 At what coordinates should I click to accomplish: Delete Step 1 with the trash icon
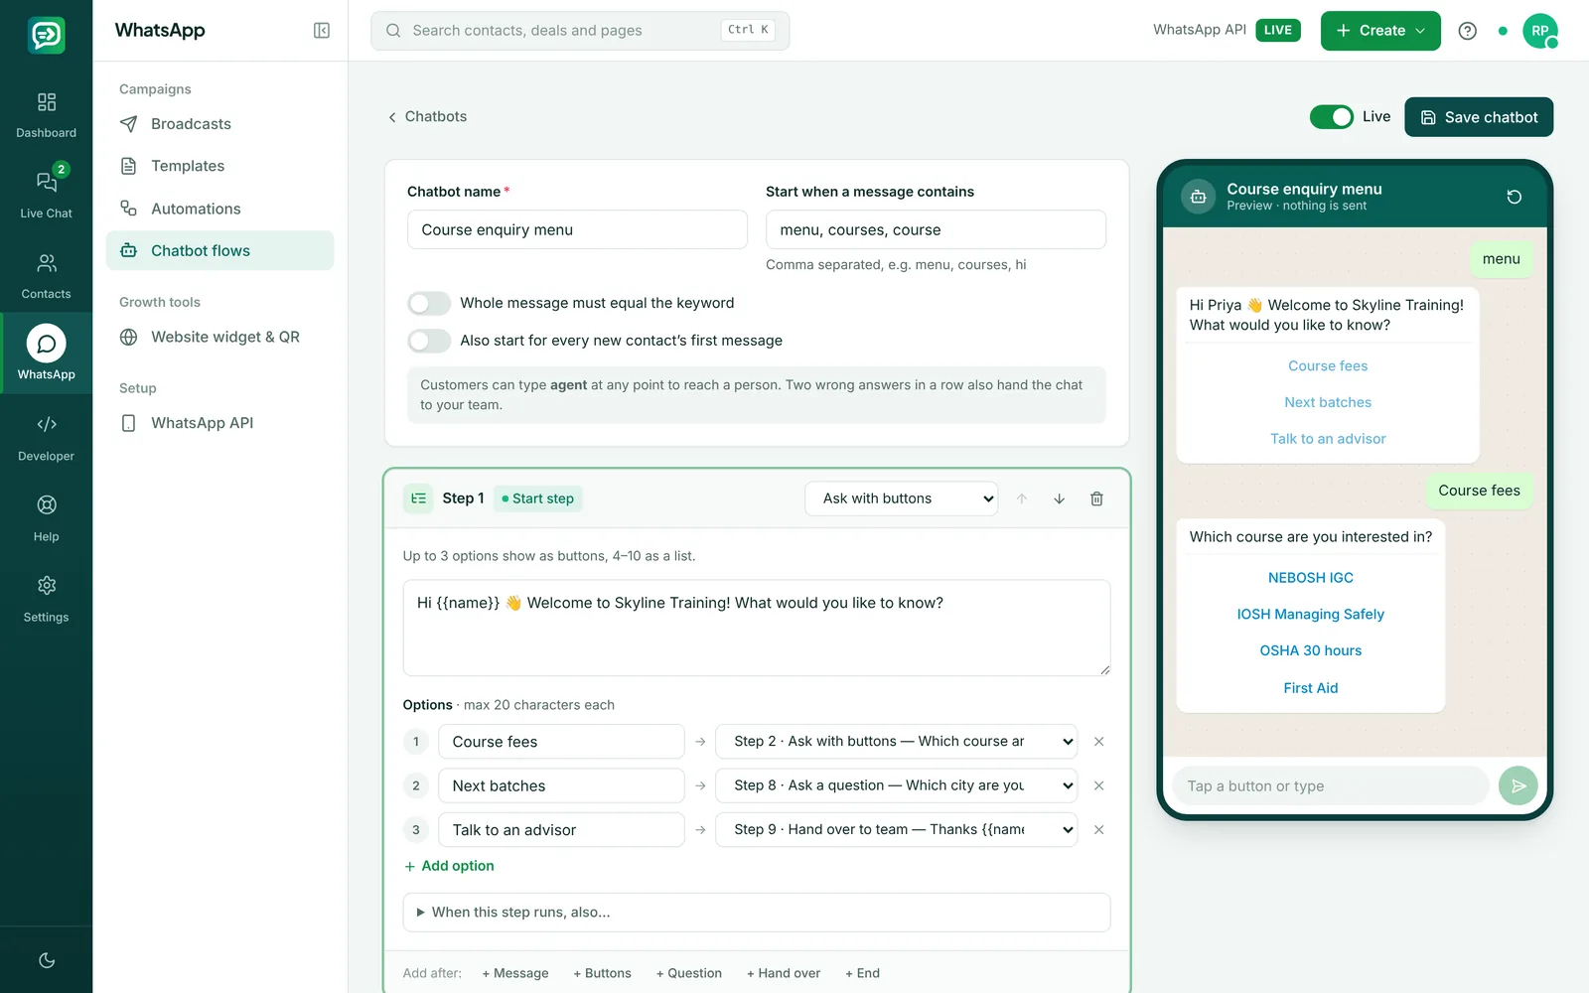point(1096,498)
